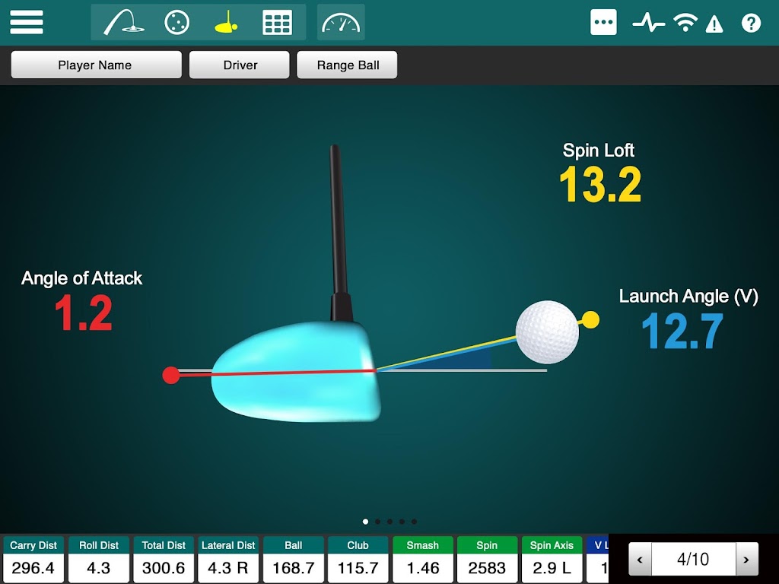The height and width of the screenshot is (584, 779).
Task: Open the warning alert triangle
Action: coord(714,24)
